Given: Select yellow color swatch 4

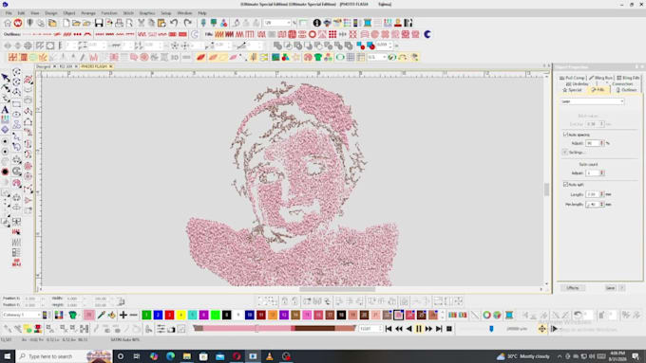Looking at the screenshot, I should [180, 315].
